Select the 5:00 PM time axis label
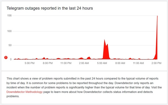 [29, 63]
